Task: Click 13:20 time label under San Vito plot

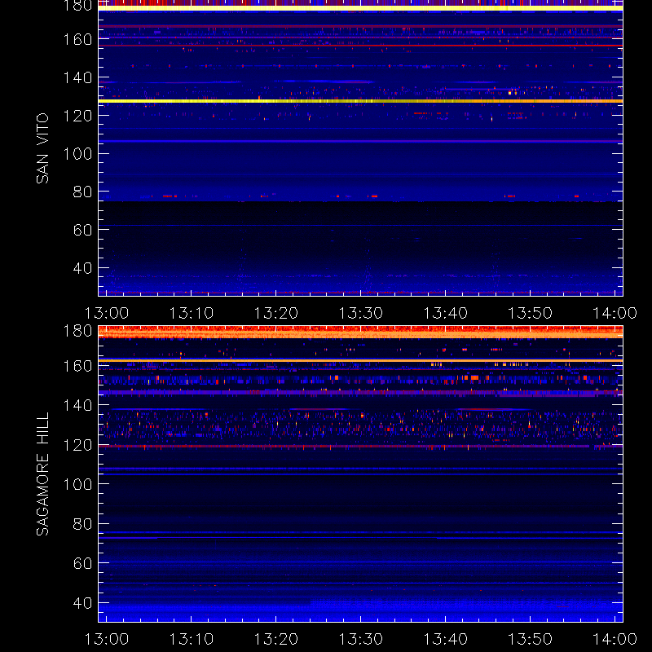Action: click(x=276, y=313)
